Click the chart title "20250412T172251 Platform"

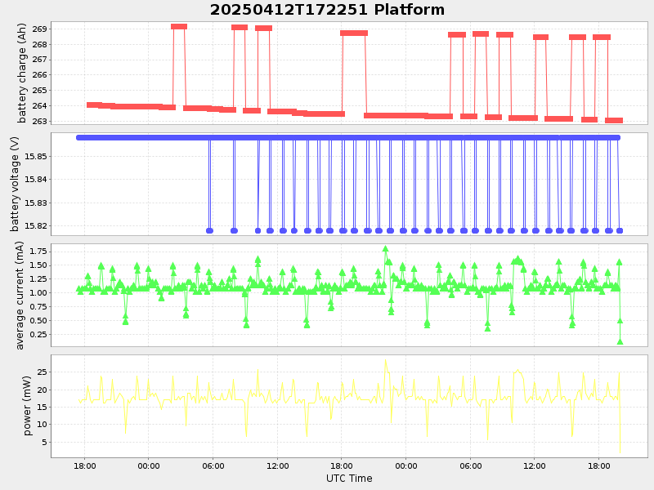[327, 10]
